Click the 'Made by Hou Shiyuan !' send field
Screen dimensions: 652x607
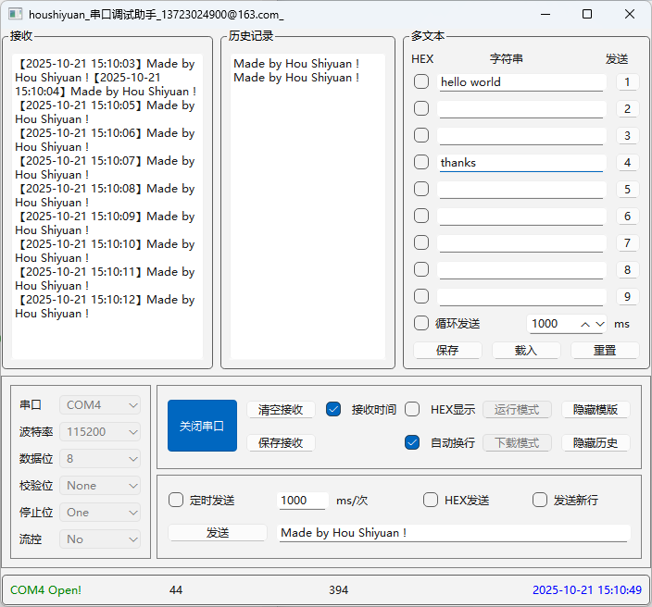[x=454, y=533]
